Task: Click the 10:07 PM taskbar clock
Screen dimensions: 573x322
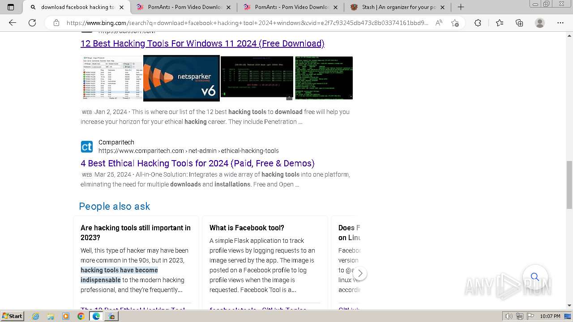Action: point(550,316)
